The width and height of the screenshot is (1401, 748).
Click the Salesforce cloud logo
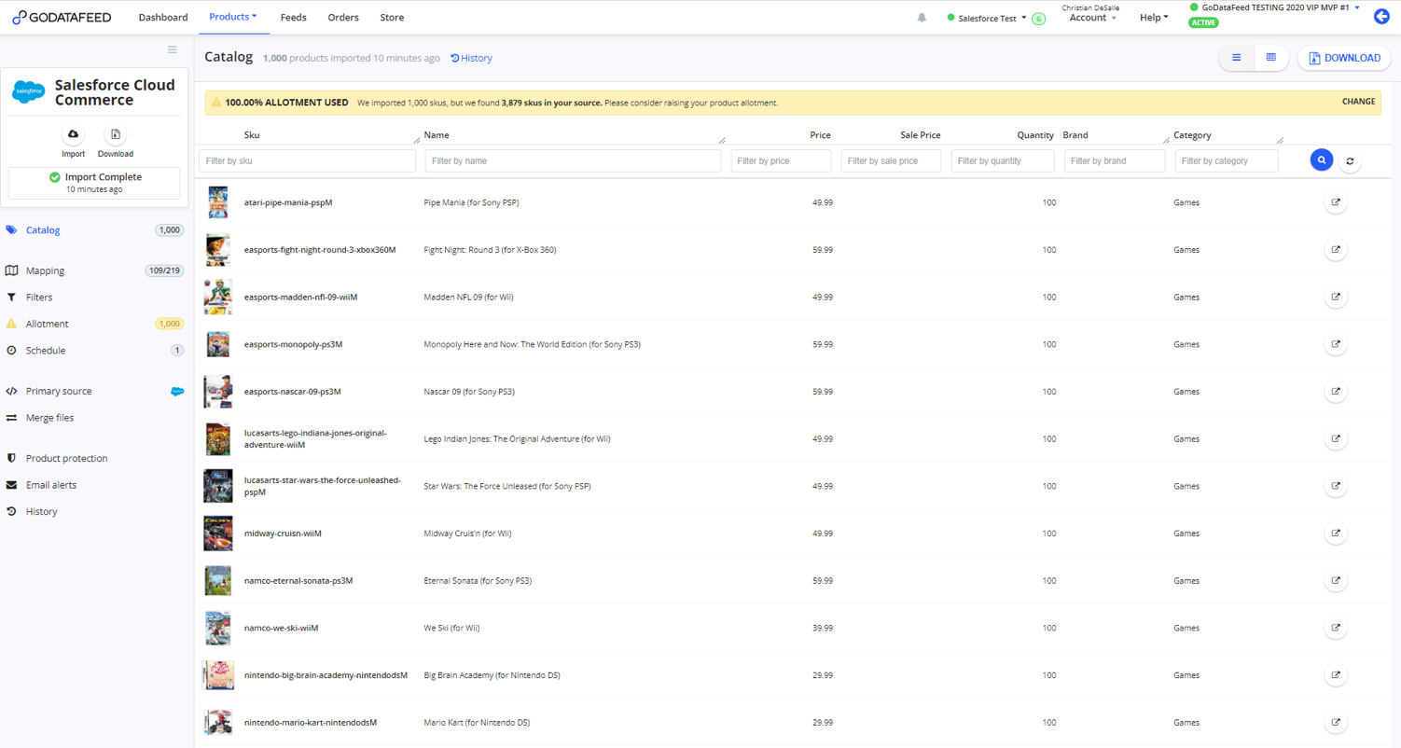tap(28, 92)
